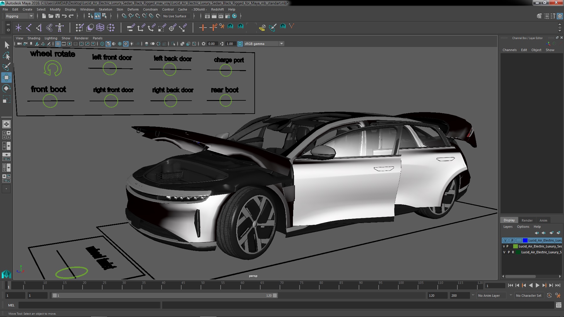Open animation preferences running figure icon
This screenshot has width=564, height=317.
(x=558, y=296)
